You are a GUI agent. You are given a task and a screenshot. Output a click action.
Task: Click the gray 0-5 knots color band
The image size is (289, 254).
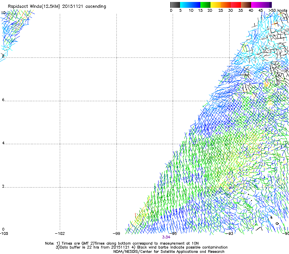[175, 5]
